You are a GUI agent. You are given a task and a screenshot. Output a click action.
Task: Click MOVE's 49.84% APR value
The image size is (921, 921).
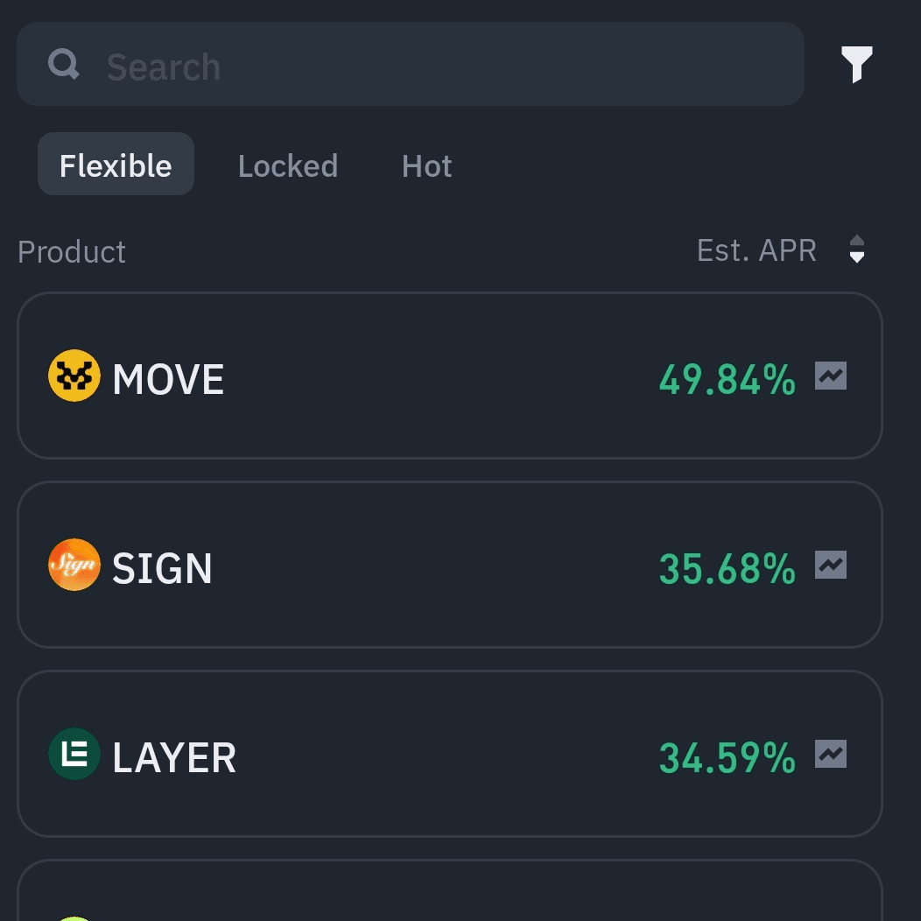727,380
